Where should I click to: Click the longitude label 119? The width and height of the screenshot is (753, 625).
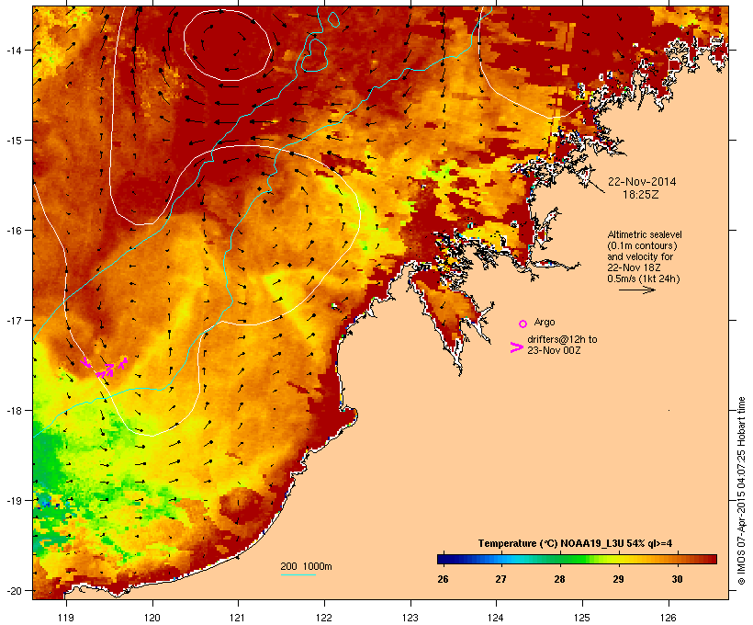point(66,618)
